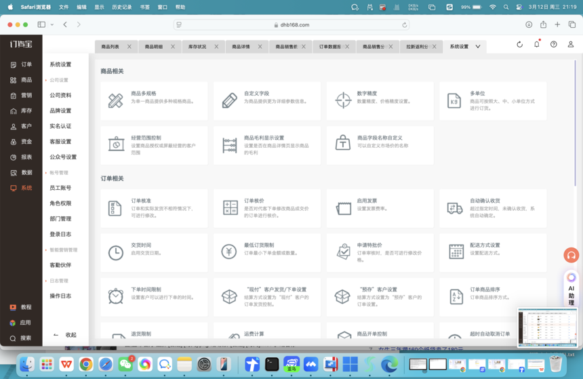Open the user account icon in header
The height and width of the screenshot is (379, 583).
click(570, 44)
